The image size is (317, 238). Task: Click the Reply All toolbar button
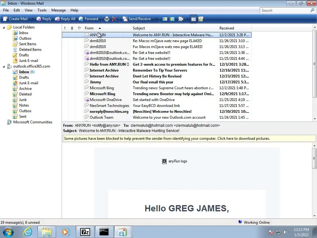point(65,19)
